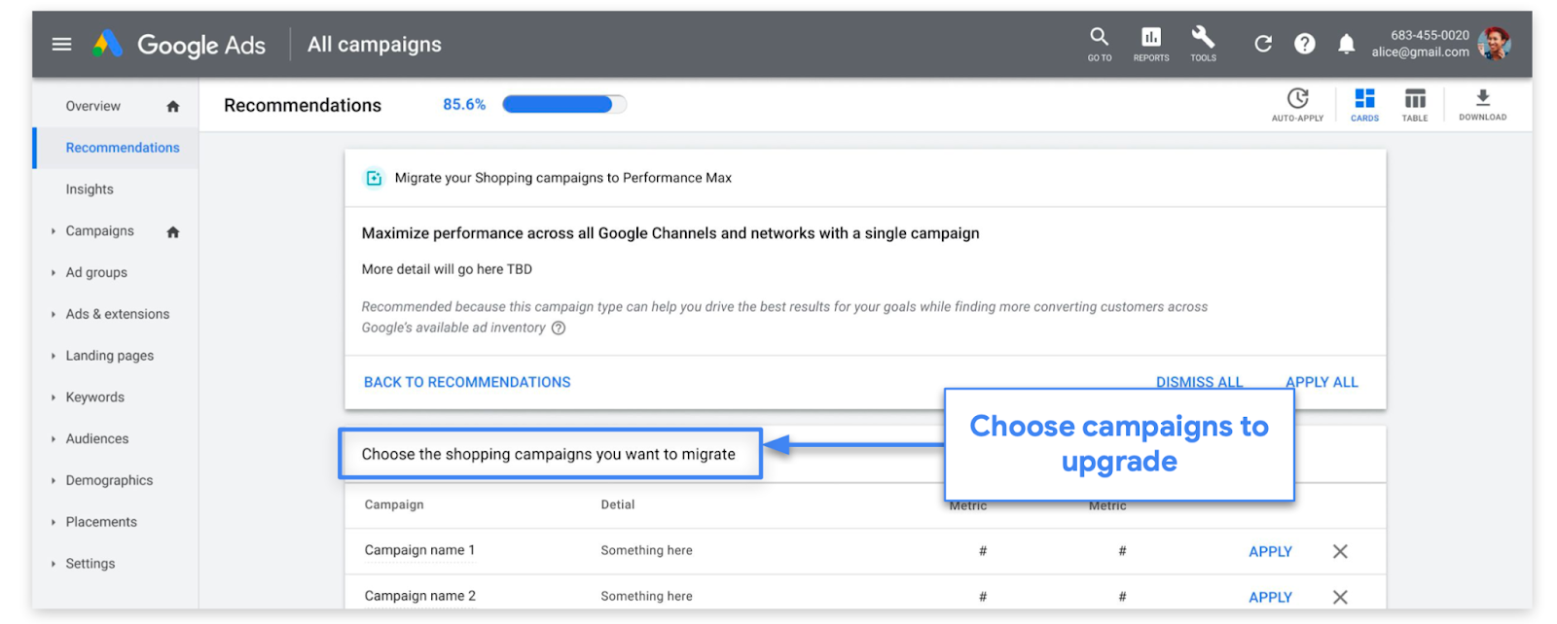
Task: Click the home icon beside Overview
Action: (173, 107)
